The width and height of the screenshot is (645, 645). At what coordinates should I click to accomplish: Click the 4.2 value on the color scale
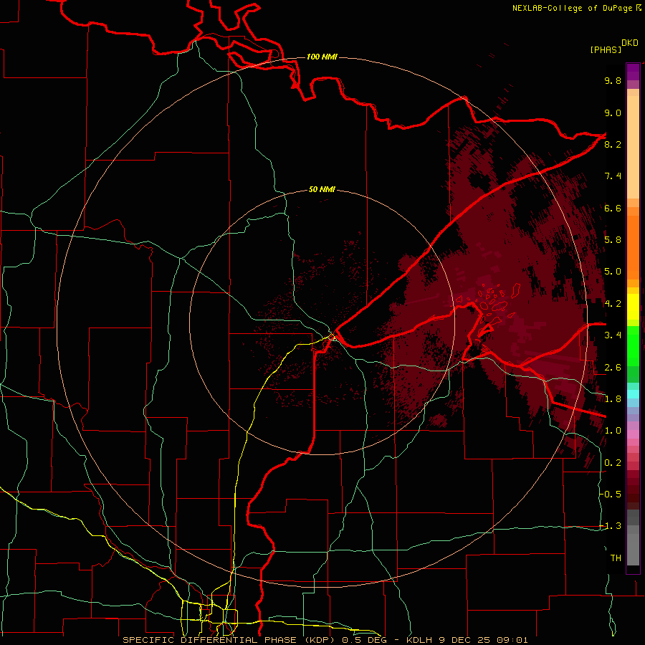[613, 304]
